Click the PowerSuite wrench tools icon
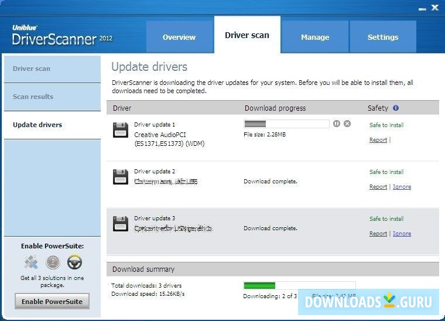This screenshot has height=321, width=445. [30, 262]
